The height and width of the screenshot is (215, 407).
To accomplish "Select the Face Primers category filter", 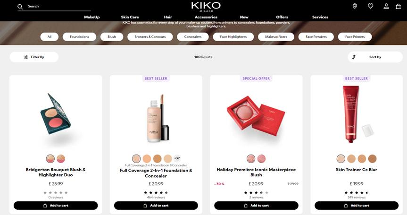I will pyautogui.click(x=355, y=37).
